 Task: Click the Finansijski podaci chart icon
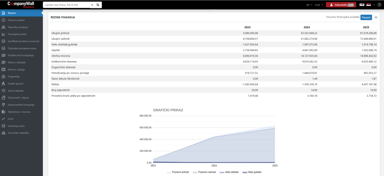[4, 34]
